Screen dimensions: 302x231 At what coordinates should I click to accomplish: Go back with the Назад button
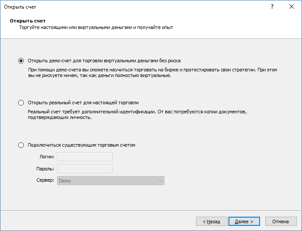[x=212, y=221]
